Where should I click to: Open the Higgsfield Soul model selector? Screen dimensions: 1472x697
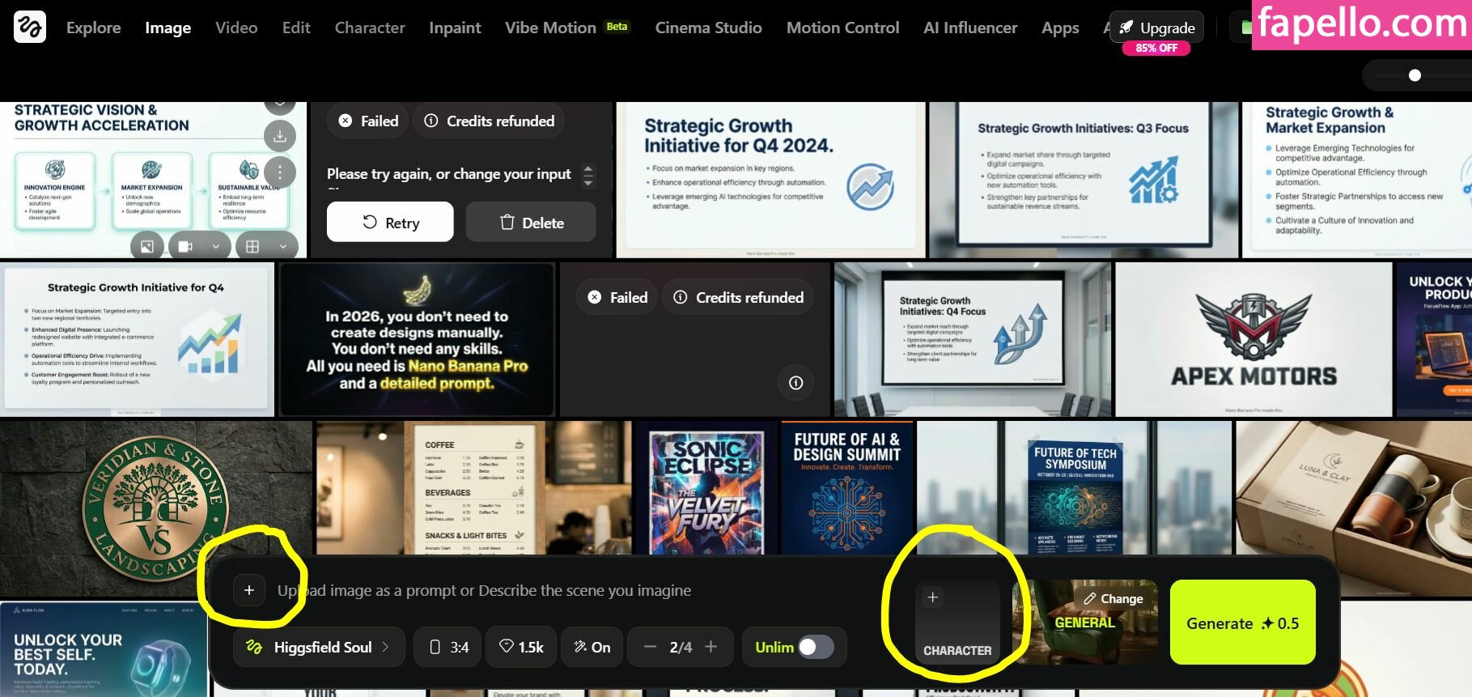click(320, 647)
